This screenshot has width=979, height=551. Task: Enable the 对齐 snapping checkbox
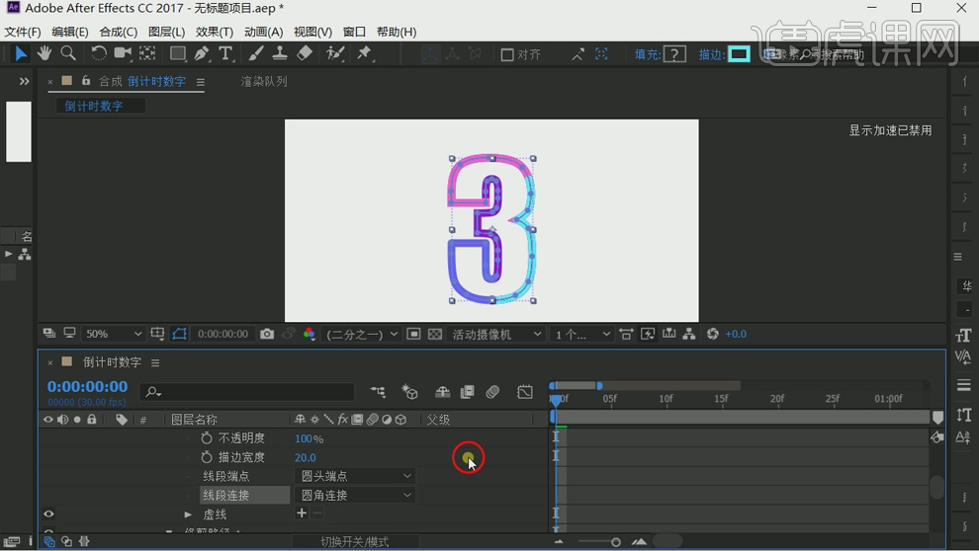(507, 54)
